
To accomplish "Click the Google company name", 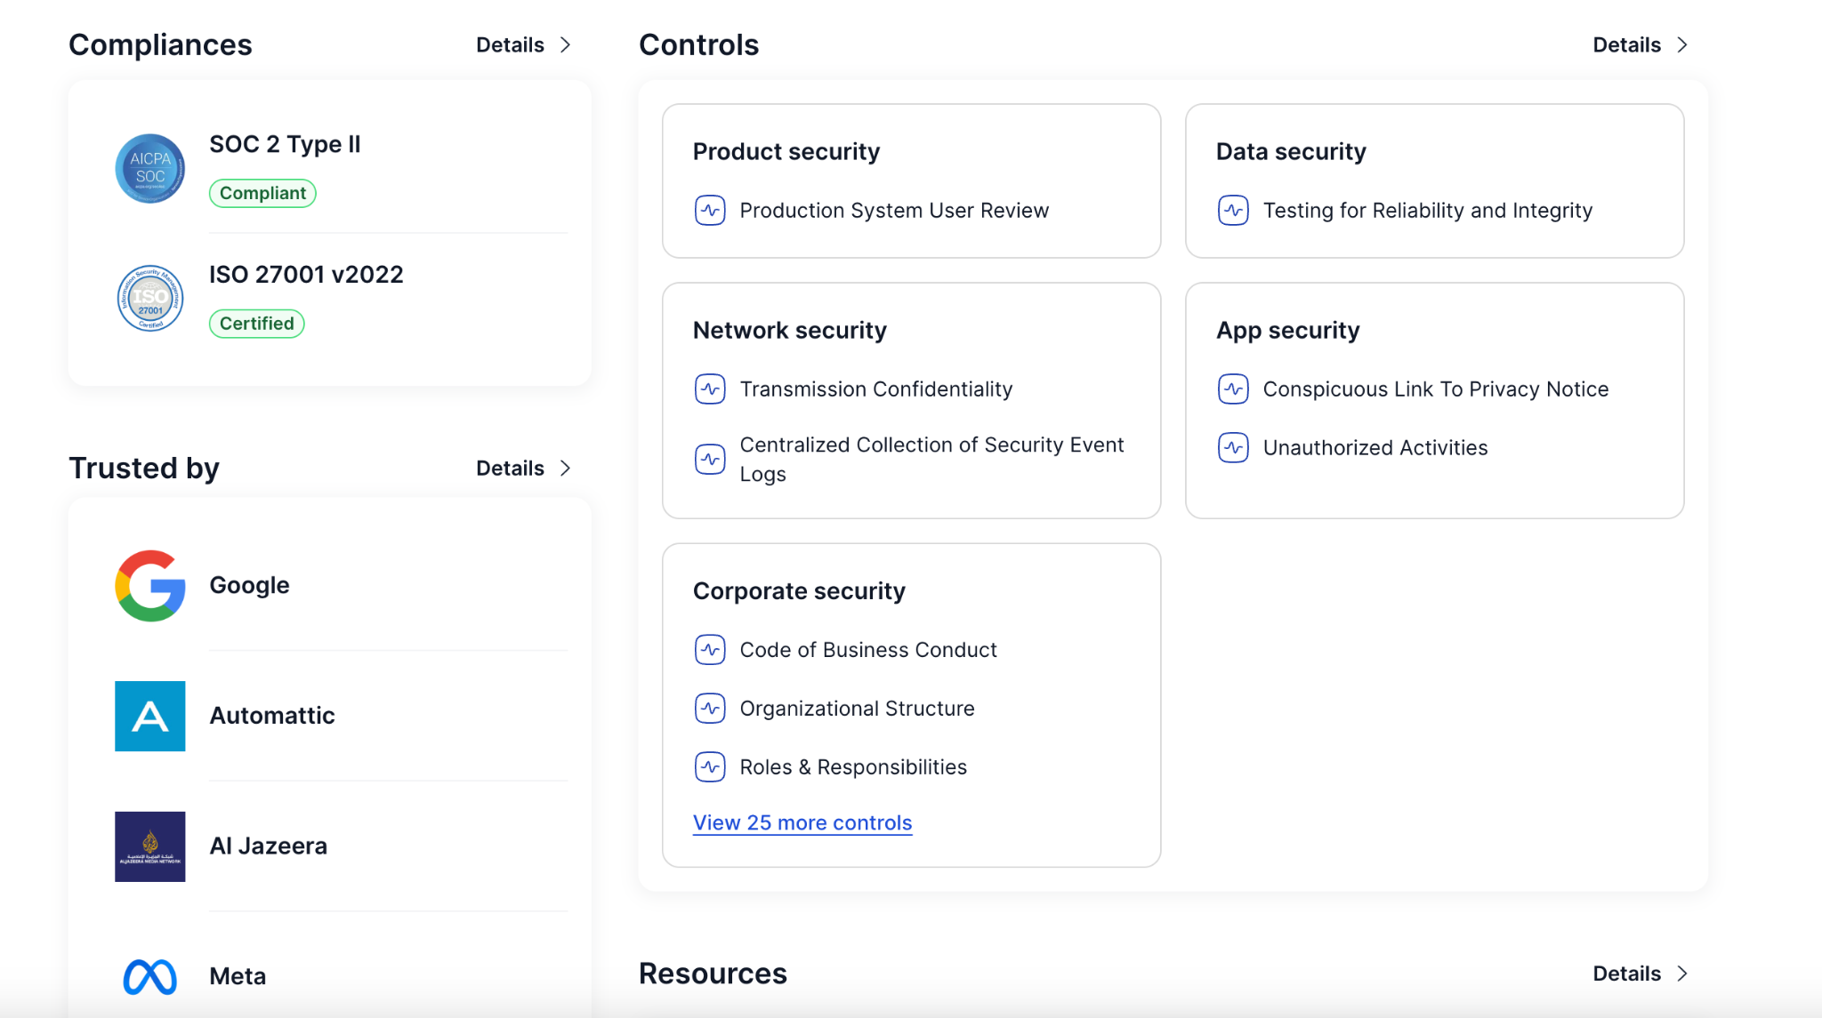I will pos(249,585).
